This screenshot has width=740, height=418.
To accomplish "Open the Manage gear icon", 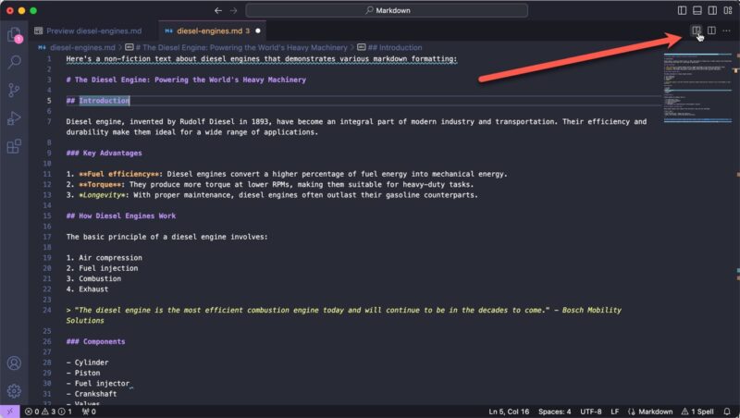I will tap(14, 391).
